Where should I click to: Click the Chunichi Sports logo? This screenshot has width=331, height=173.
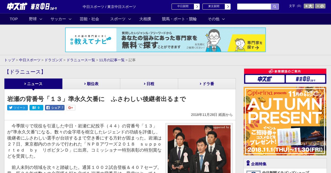[x=17, y=7]
